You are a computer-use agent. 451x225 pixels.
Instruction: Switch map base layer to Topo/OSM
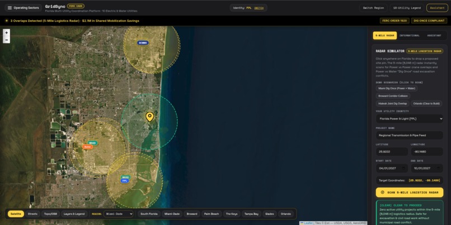tap(50, 214)
